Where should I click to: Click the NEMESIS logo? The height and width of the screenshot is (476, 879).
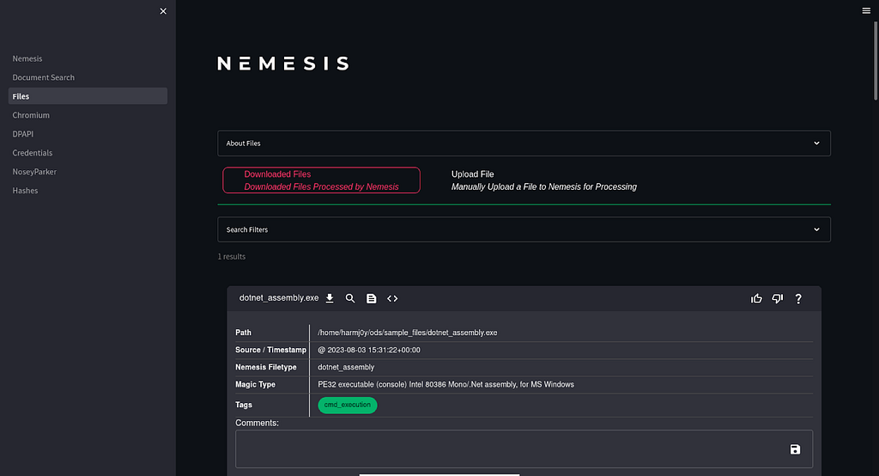click(x=283, y=64)
